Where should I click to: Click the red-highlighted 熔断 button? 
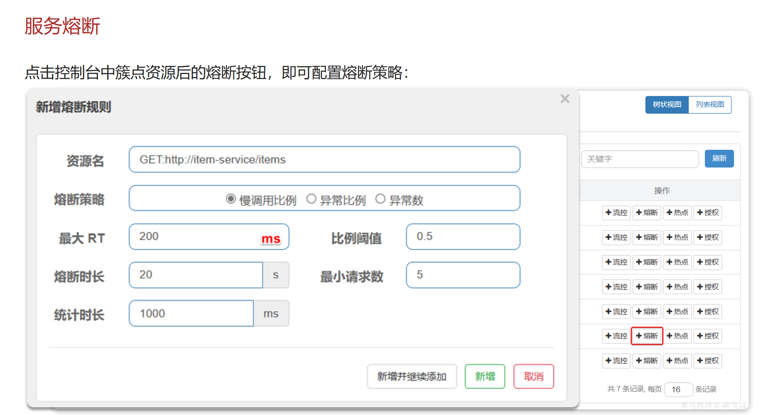[x=647, y=336]
